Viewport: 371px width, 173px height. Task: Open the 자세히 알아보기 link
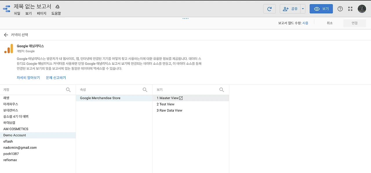[x=28, y=78]
